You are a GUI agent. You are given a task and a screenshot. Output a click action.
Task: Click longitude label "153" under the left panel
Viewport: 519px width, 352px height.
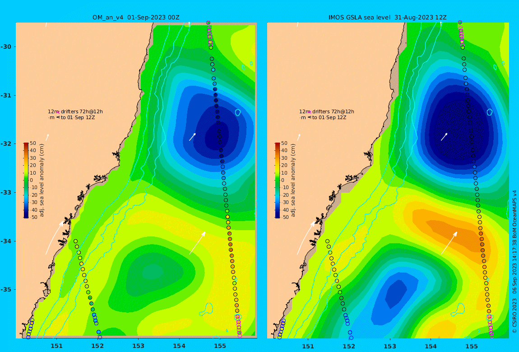click(139, 346)
